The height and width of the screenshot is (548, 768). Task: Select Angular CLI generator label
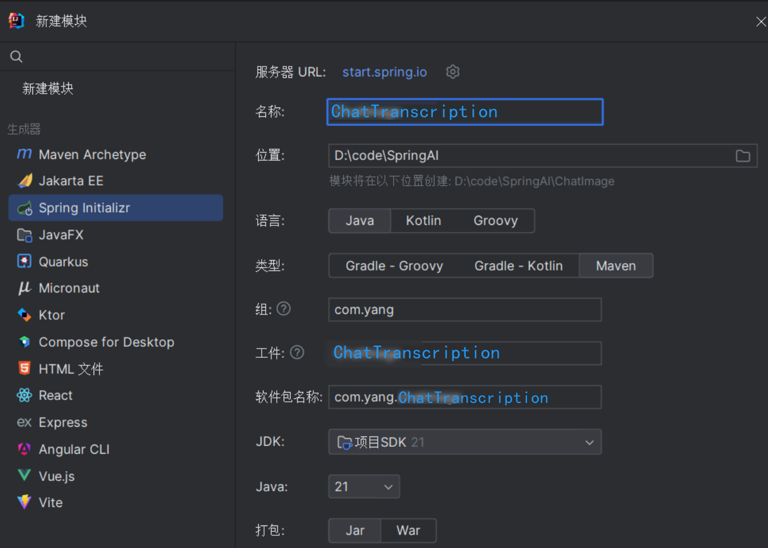pyautogui.click(x=74, y=449)
